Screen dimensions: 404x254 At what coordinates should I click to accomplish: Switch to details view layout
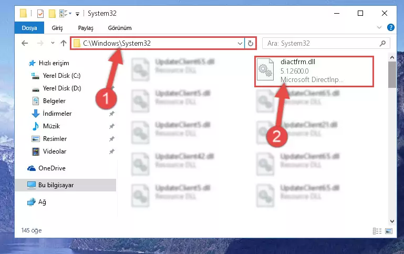(377, 231)
